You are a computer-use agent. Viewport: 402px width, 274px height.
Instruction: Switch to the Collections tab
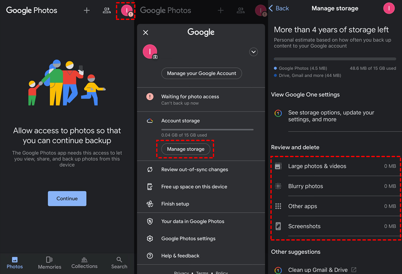(x=84, y=263)
